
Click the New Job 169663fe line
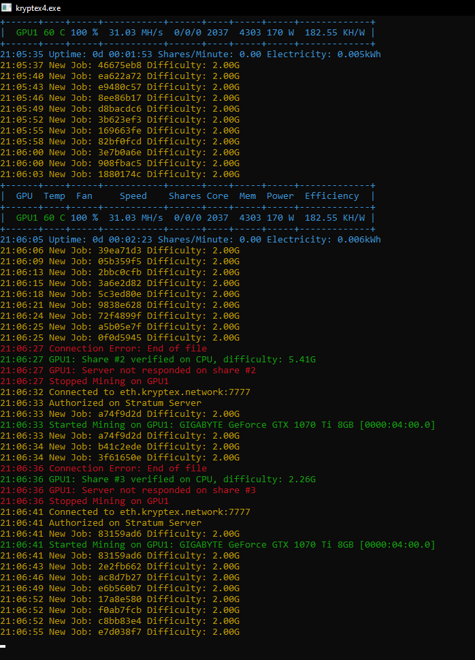click(x=120, y=131)
